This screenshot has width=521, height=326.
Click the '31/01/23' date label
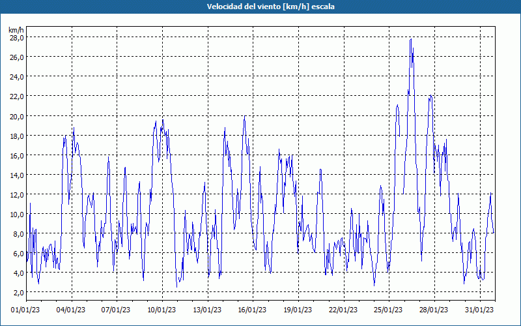tap(479, 310)
